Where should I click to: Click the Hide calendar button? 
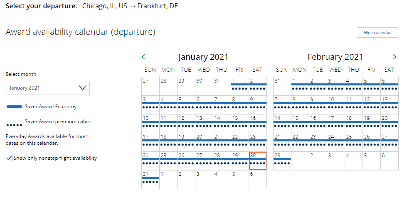[377, 33]
